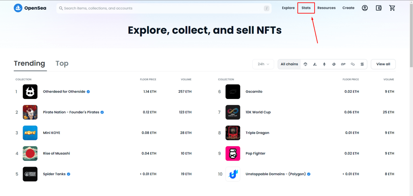Filter by Solana chain icon
The height and width of the screenshot is (196, 413).
[x=362, y=64]
